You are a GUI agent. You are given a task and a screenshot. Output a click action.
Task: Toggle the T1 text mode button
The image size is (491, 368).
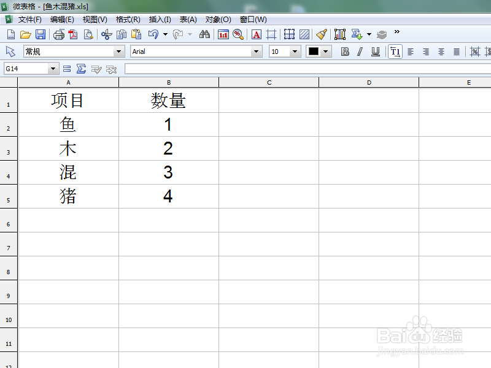(395, 52)
